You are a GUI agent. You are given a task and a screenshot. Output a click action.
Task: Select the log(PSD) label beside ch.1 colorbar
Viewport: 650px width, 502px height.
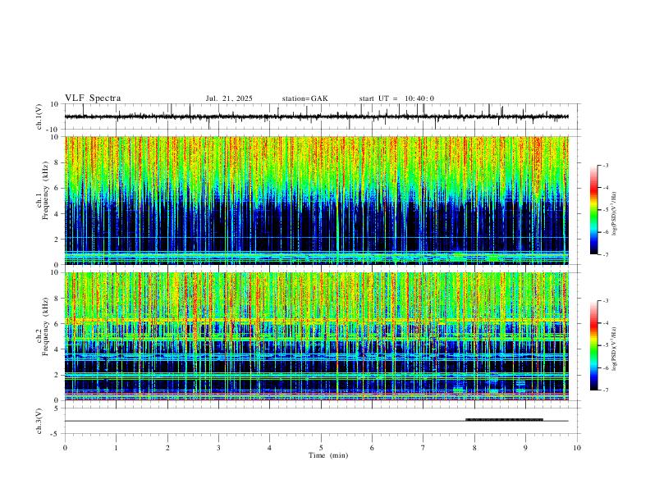615,214
